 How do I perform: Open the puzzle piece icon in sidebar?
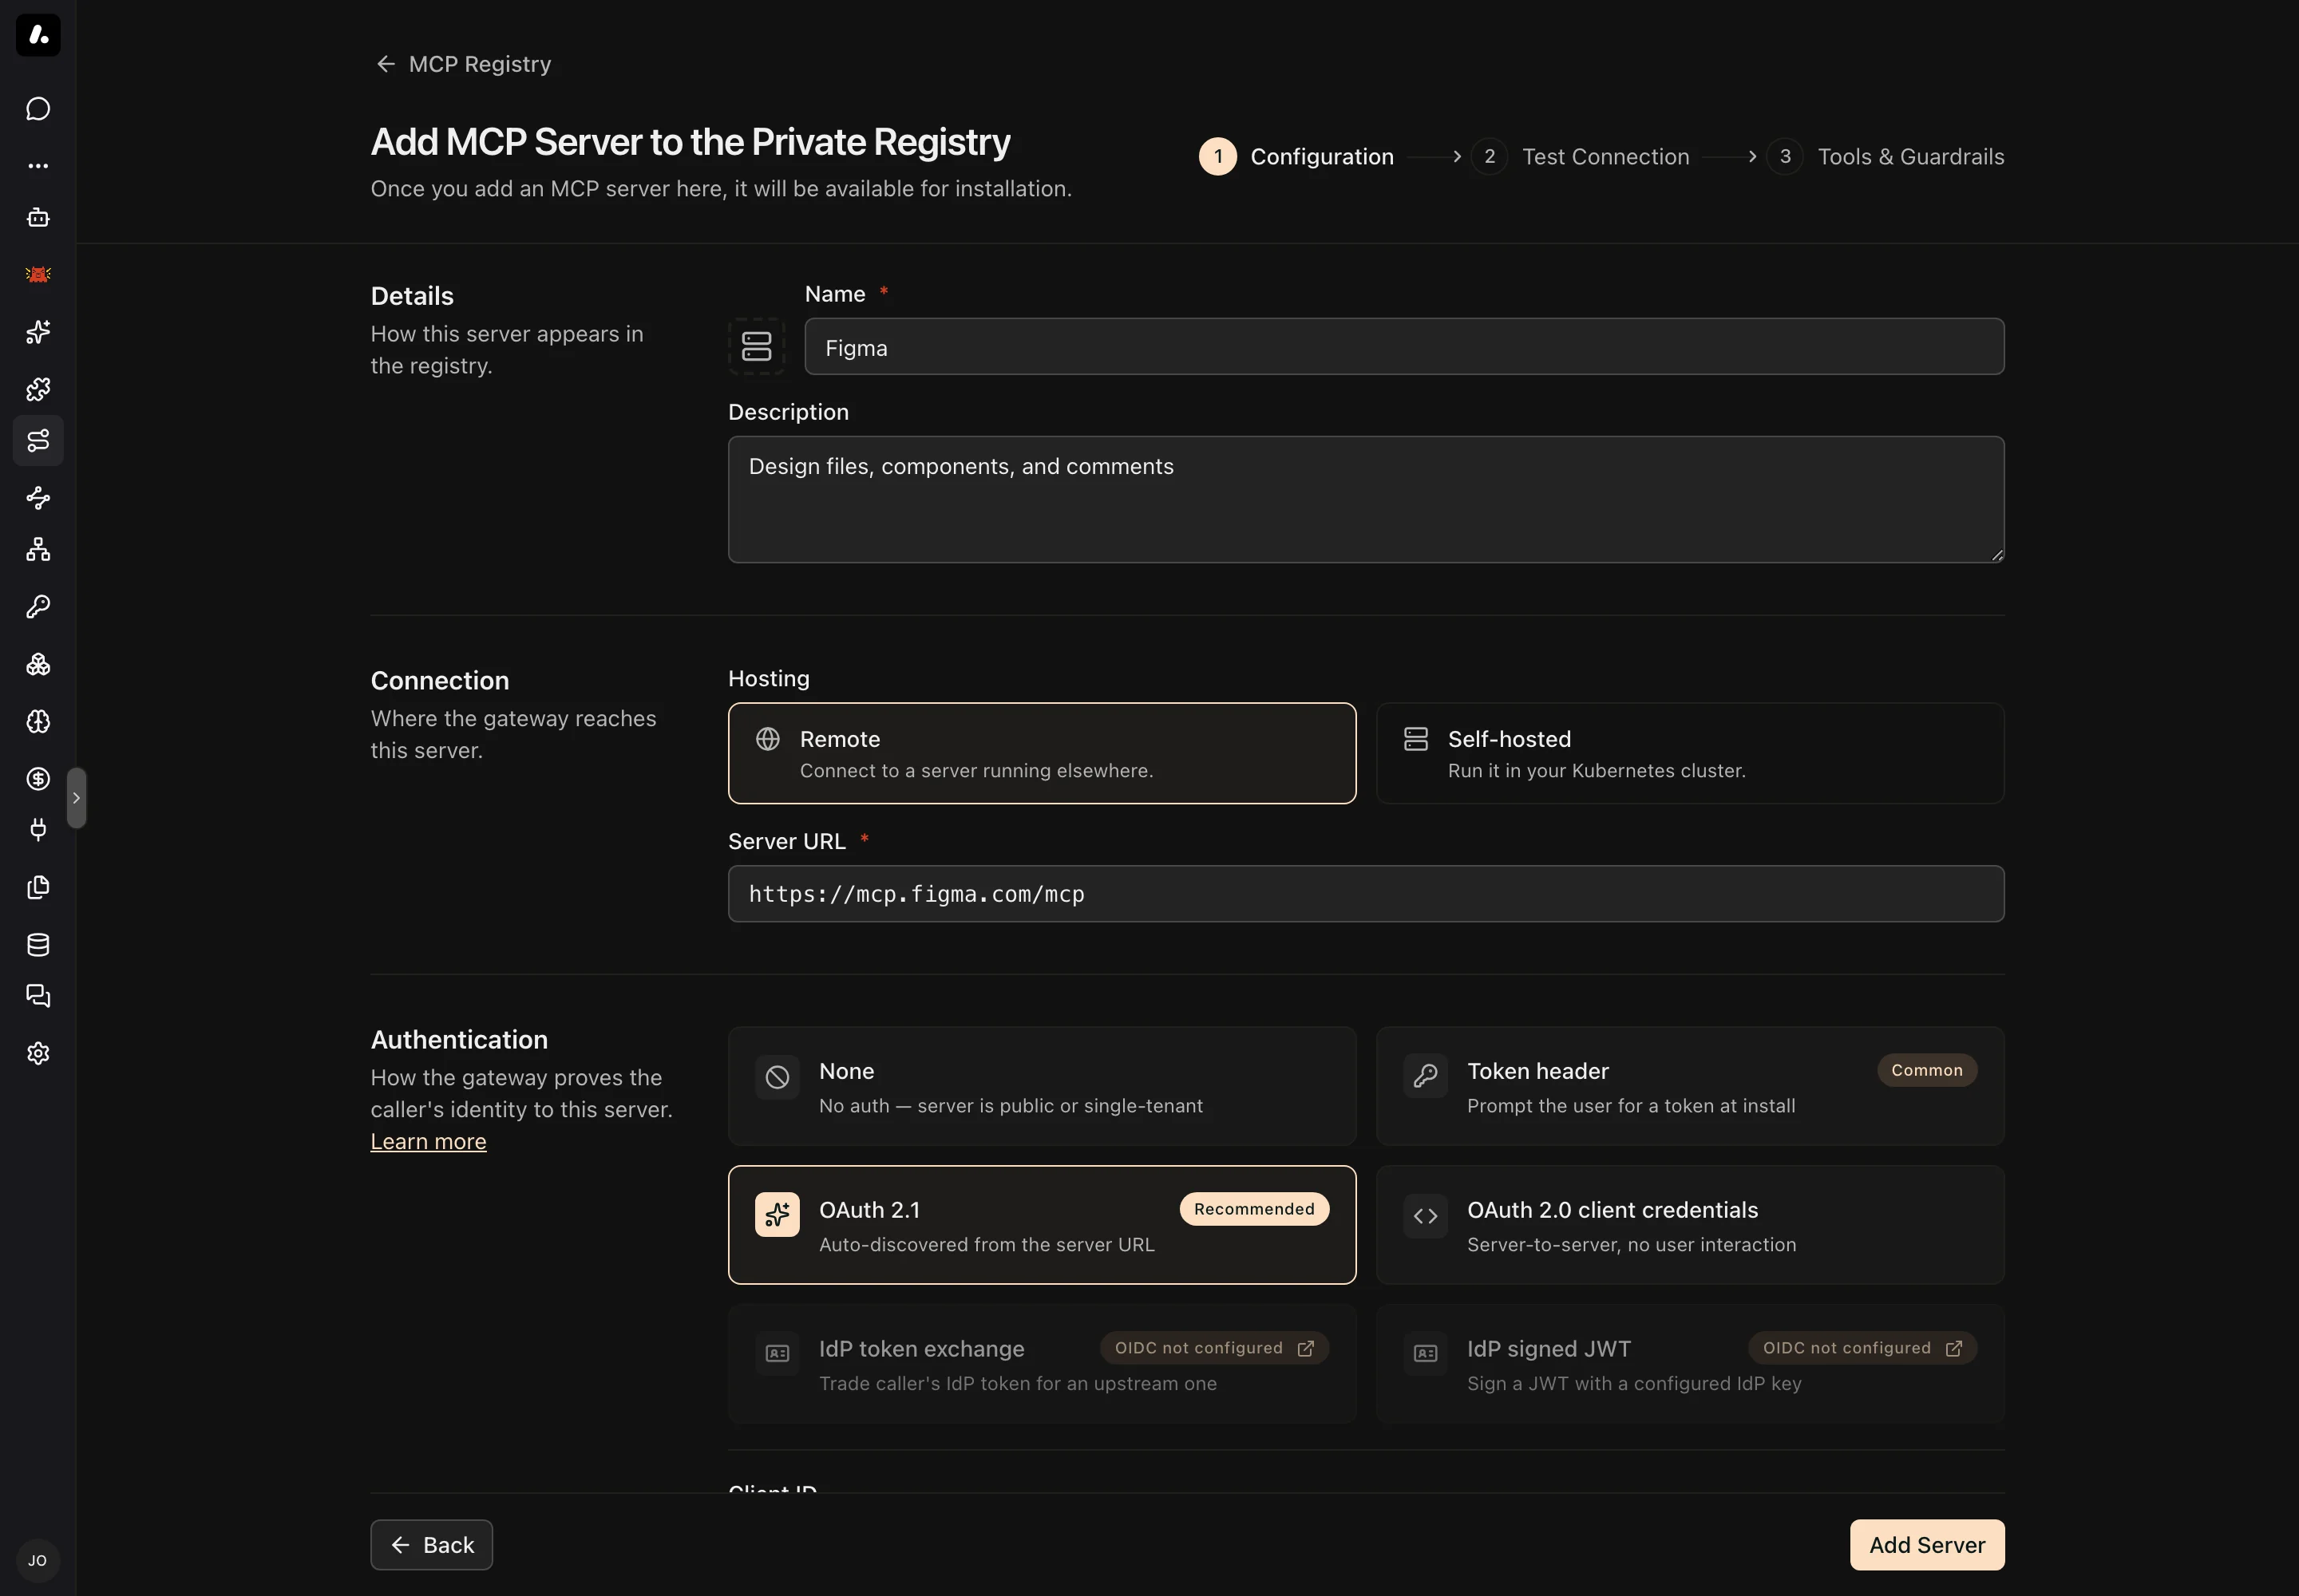[x=38, y=389]
